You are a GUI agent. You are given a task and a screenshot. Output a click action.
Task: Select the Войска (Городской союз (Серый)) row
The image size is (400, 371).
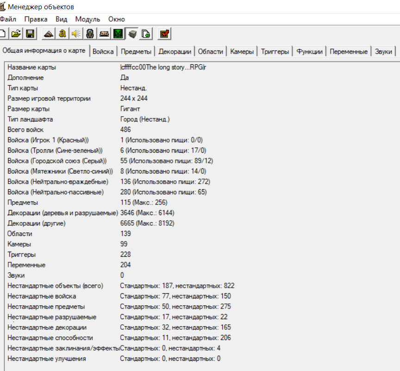(110, 161)
